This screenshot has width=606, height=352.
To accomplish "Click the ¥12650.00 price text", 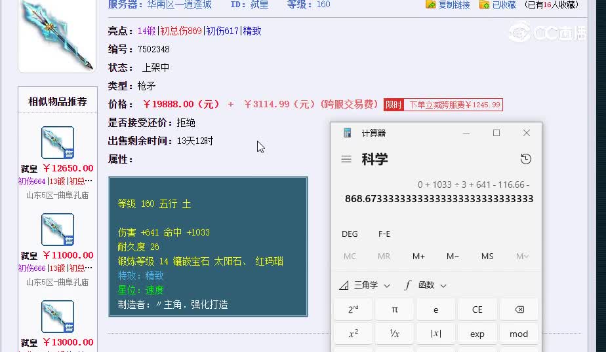I will coord(68,169).
